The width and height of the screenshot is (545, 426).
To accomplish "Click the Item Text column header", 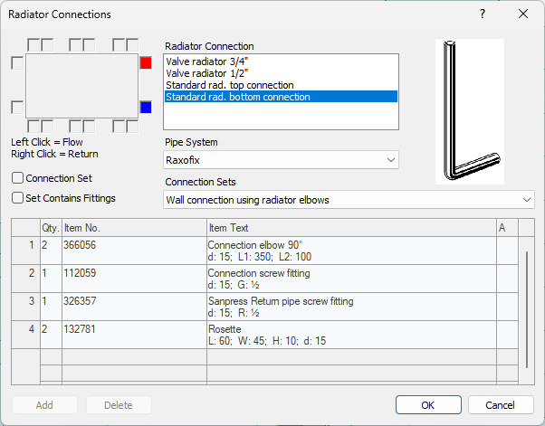I will pos(351,228).
